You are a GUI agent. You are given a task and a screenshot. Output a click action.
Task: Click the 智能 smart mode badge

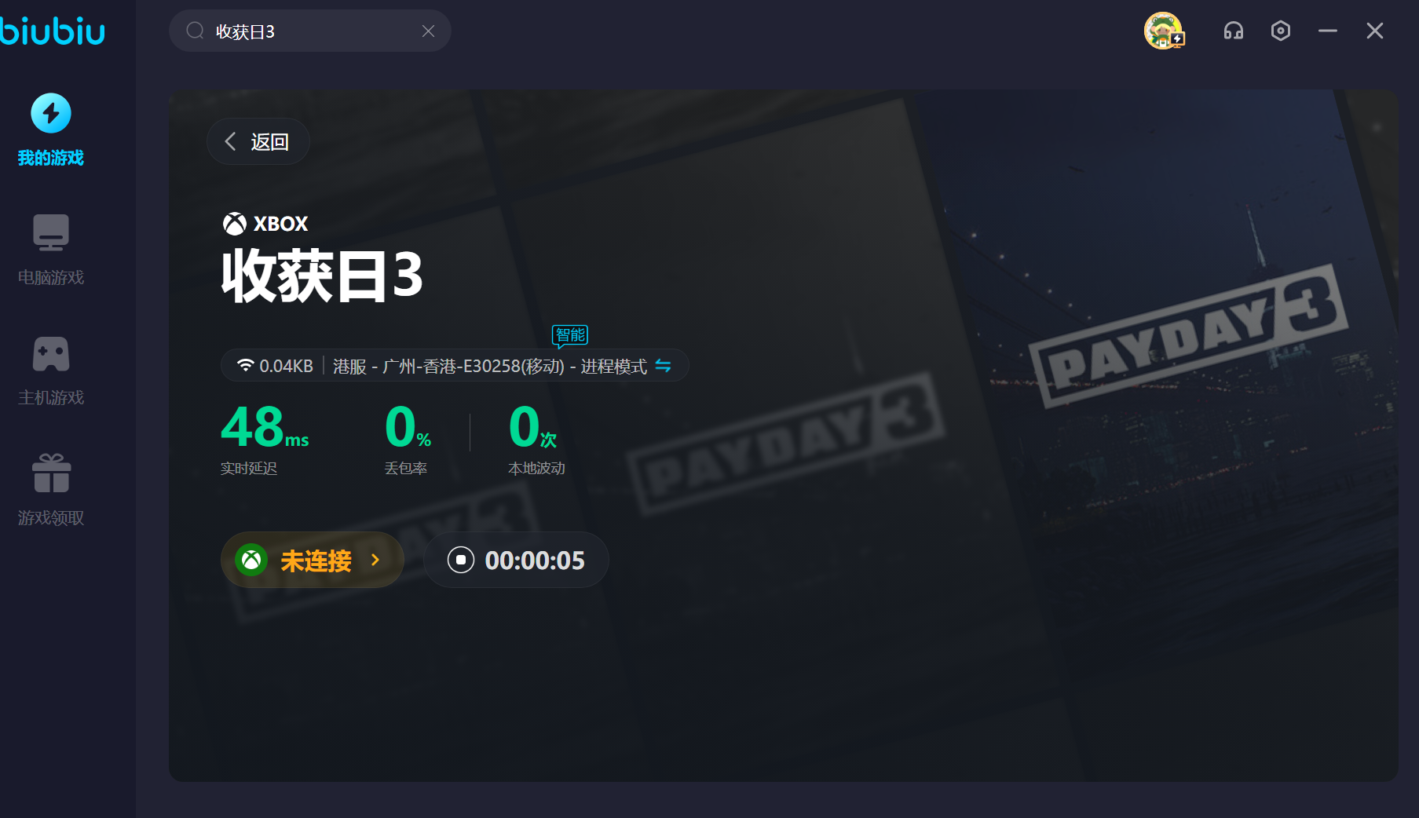pyautogui.click(x=570, y=335)
